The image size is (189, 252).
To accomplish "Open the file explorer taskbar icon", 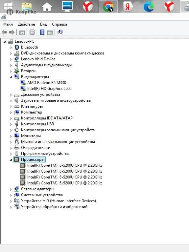I will (x=27, y=7).
